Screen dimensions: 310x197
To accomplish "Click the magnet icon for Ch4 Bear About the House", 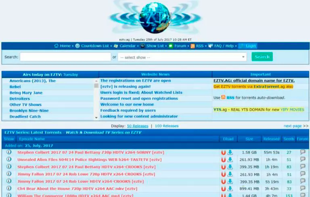I will [223, 189].
